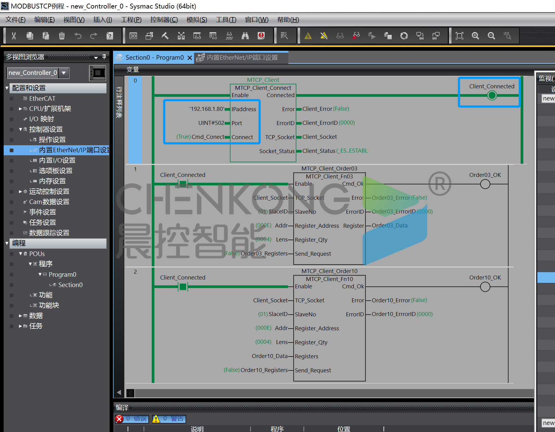Viewport: 555px width, 432px height.
Task: Open the 编辑(E) menu
Action: click(44, 20)
